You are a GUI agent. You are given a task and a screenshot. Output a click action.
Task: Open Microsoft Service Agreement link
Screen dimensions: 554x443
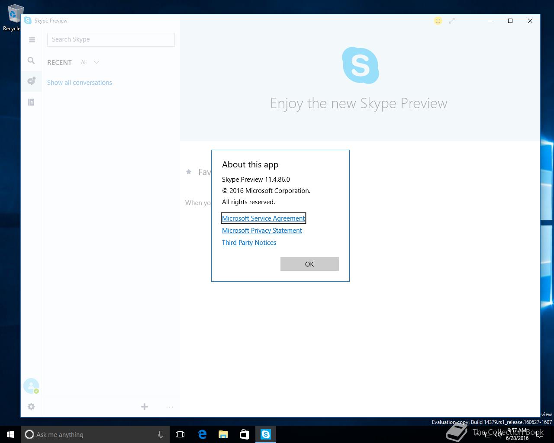pyautogui.click(x=263, y=218)
